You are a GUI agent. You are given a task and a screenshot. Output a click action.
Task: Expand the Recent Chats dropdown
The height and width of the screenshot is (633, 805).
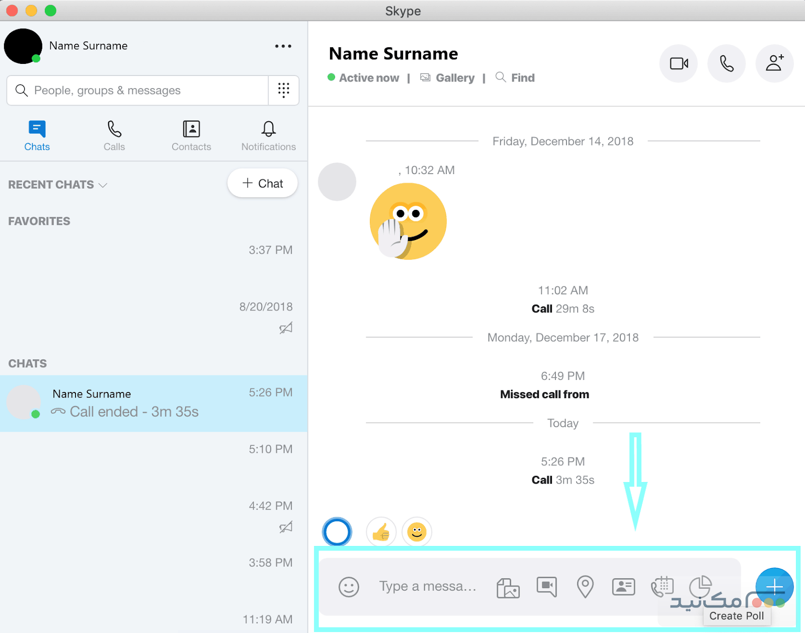click(103, 185)
